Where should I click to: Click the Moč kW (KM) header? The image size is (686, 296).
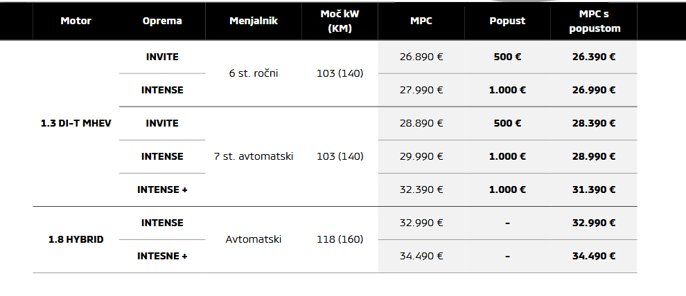pyautogui.click(x=340, y=21)
